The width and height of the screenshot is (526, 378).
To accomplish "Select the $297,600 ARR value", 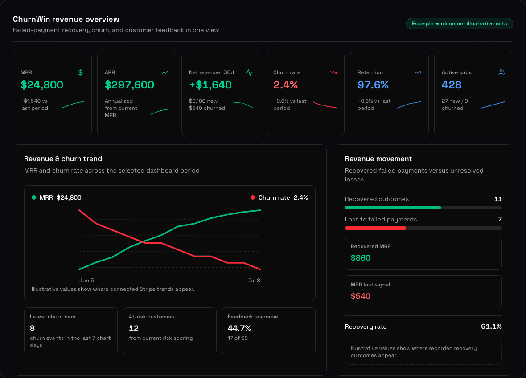I will [129, 85].
